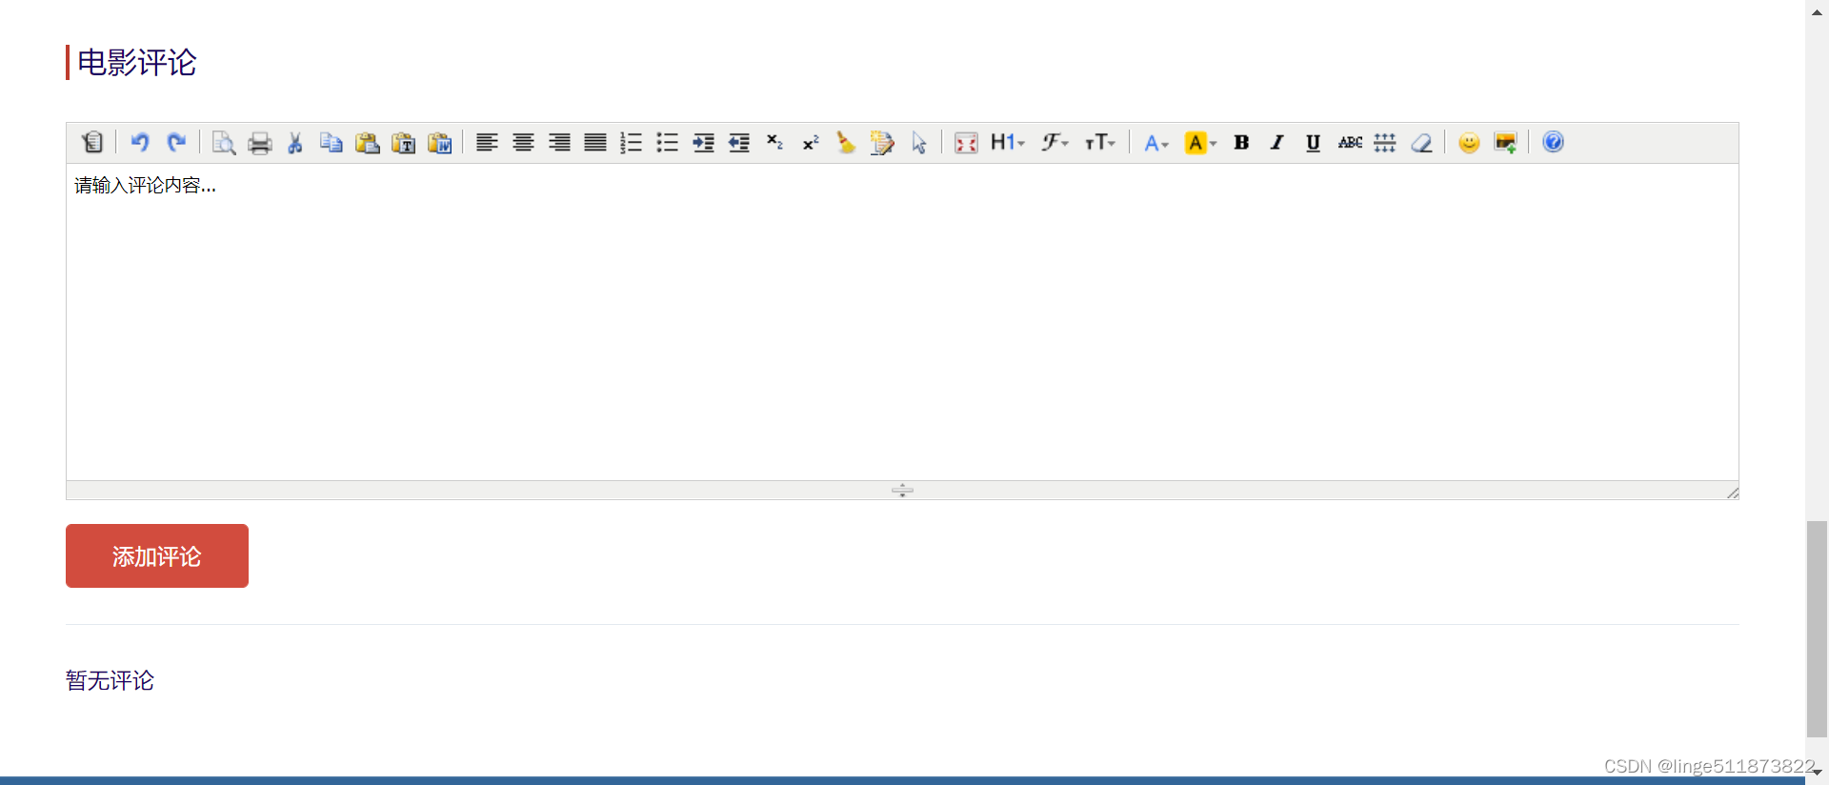Open the text color picker
The image size is (1829, 785).
pos(1156,142)
